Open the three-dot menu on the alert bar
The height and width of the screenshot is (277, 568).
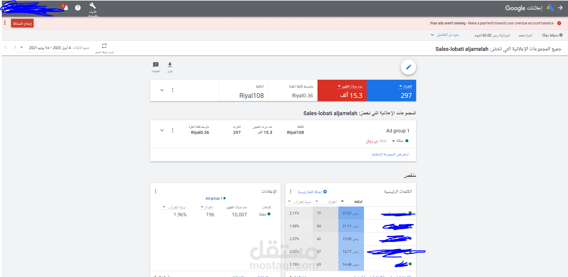coord(5,23)
